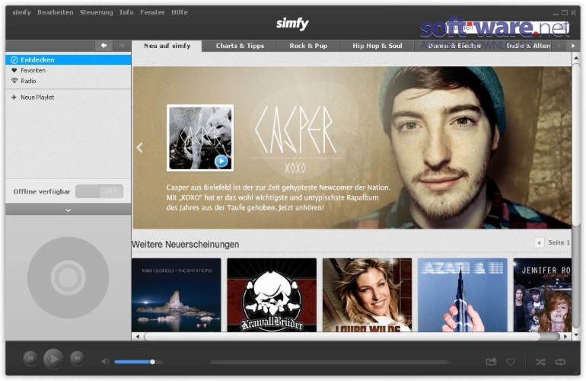This screenshot has width=586, height=381.
Task: Seek on the track progress bar
Action: [329, 362]
